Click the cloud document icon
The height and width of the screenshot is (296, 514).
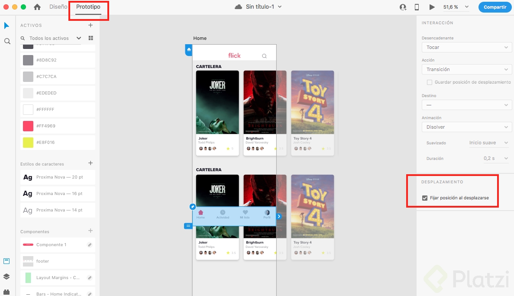coord(239,7)
